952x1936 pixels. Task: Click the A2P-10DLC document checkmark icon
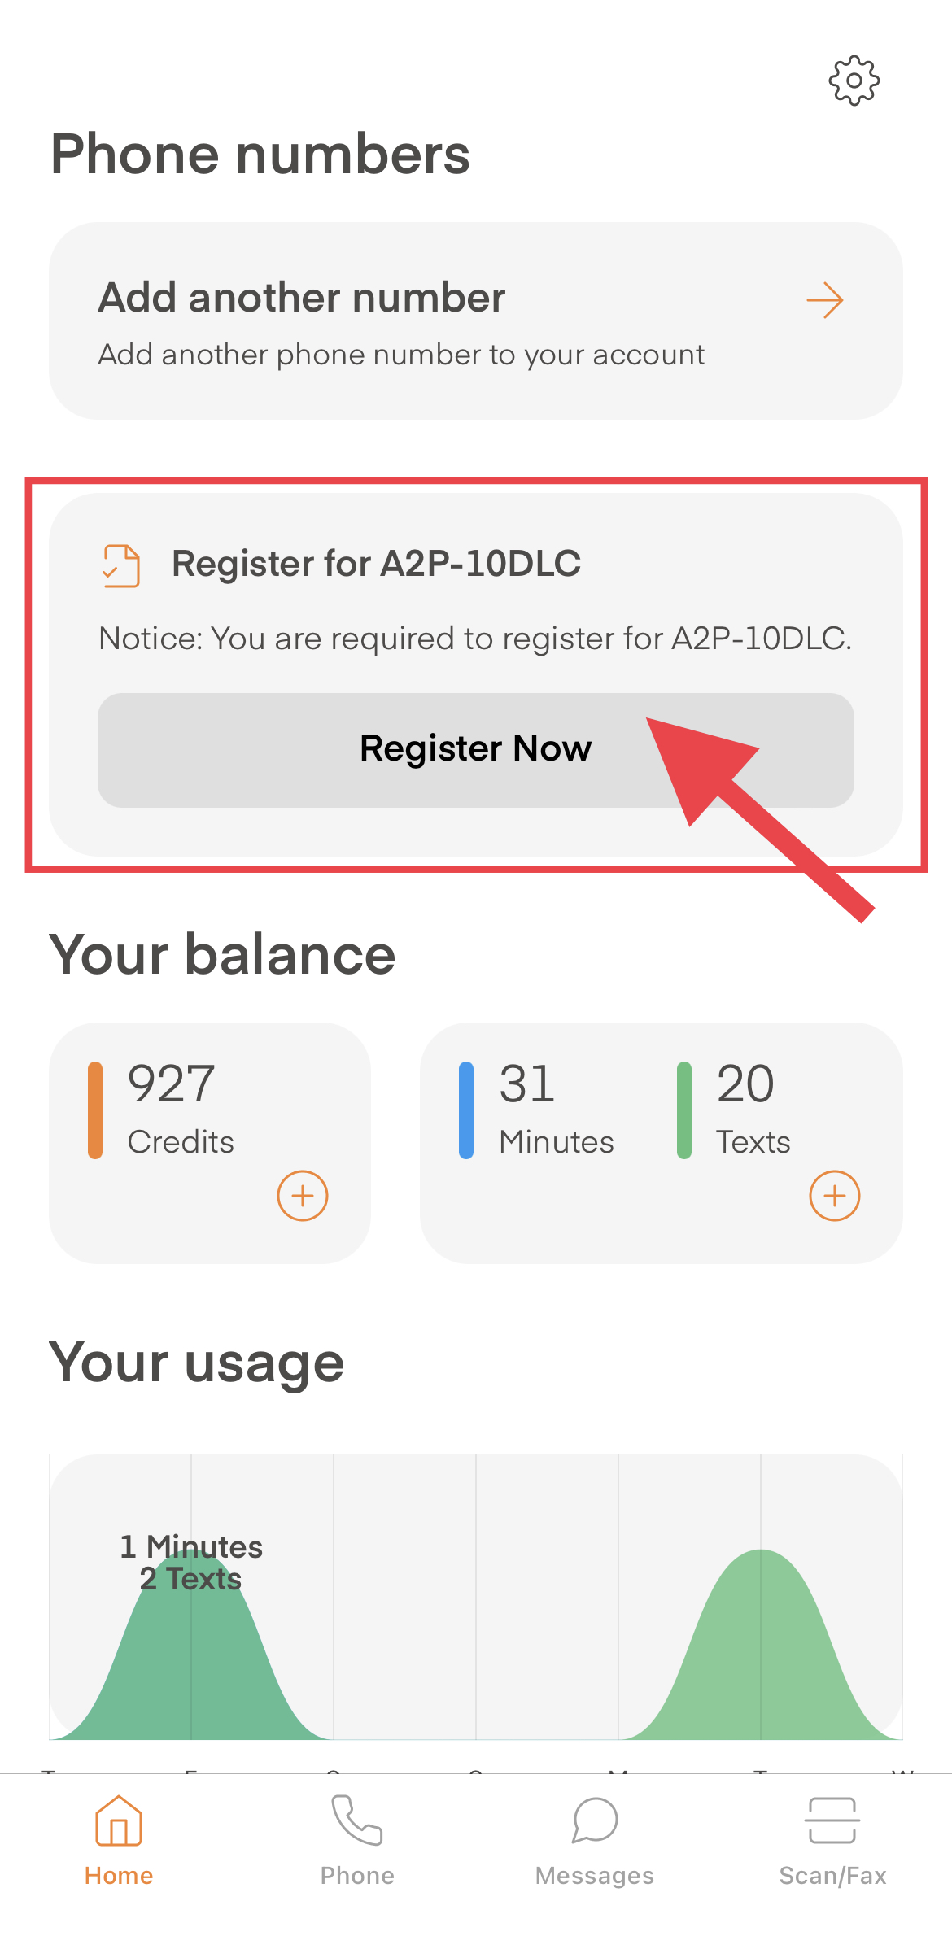121,565
